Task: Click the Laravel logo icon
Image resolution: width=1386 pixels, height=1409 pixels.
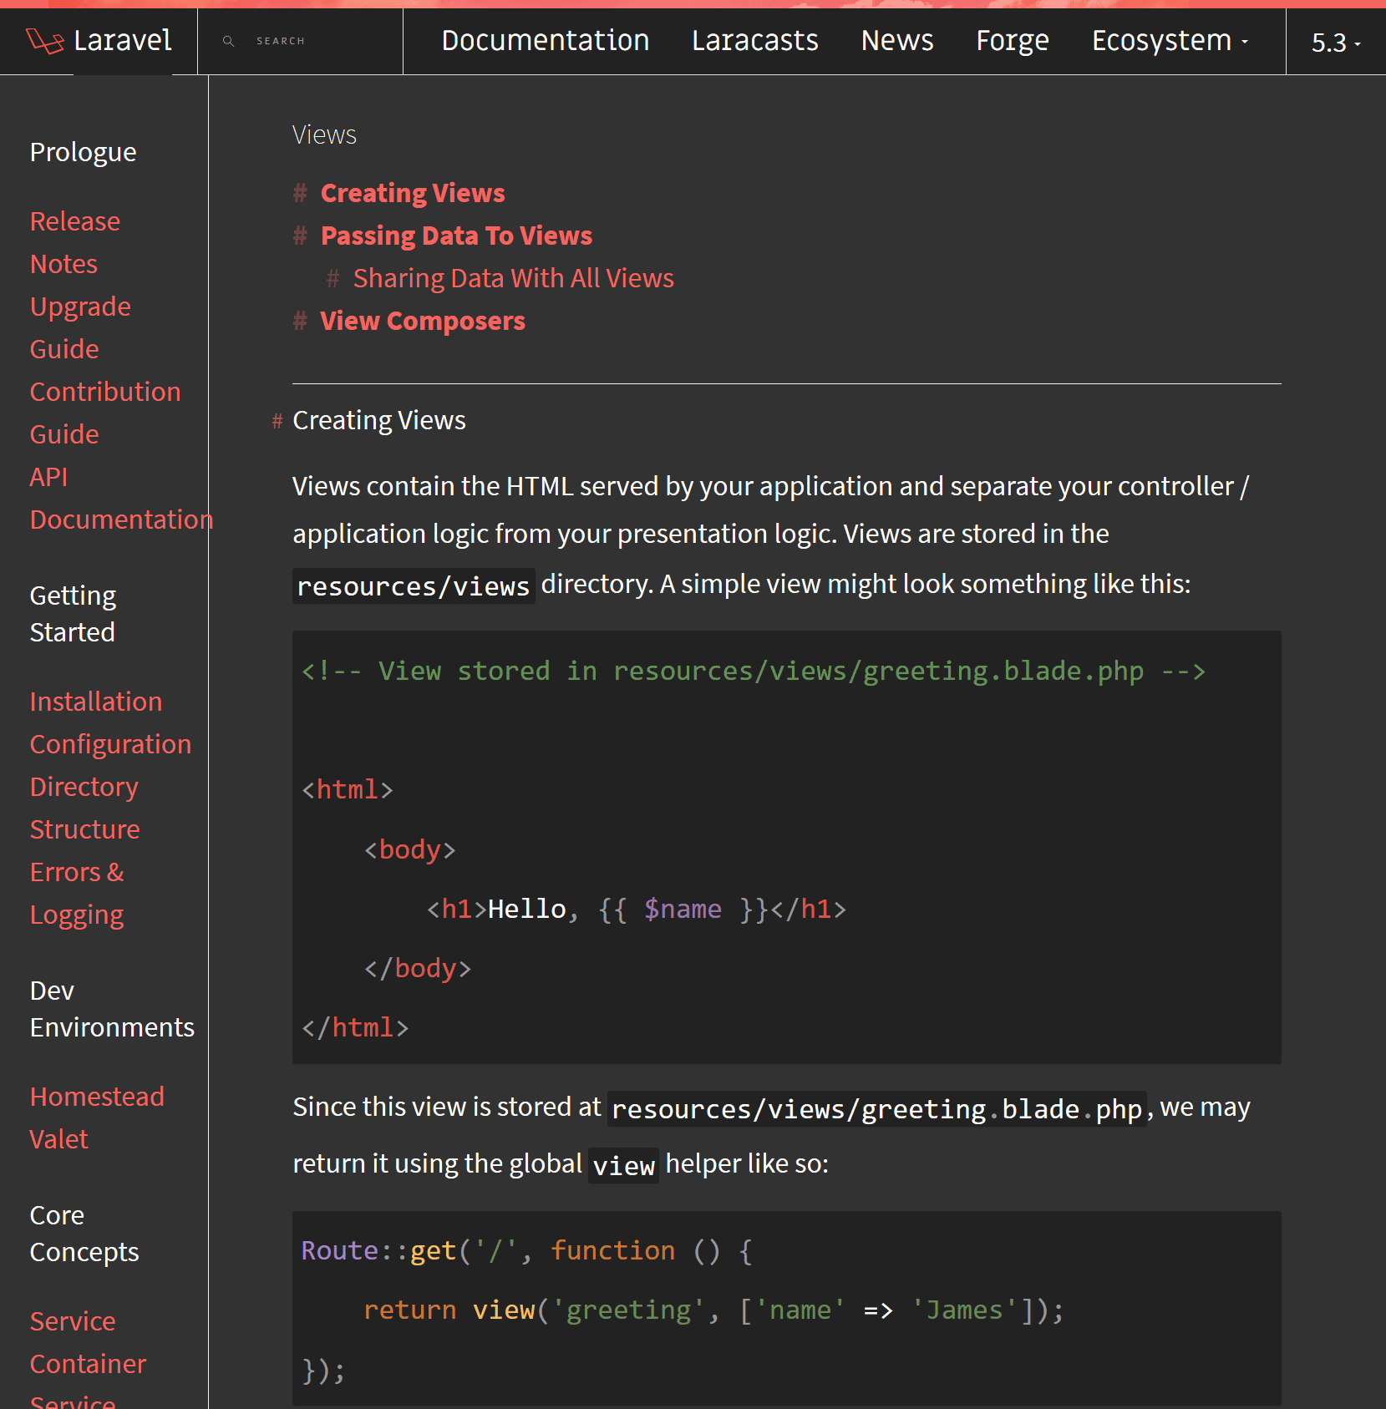Action: point(46,40)
